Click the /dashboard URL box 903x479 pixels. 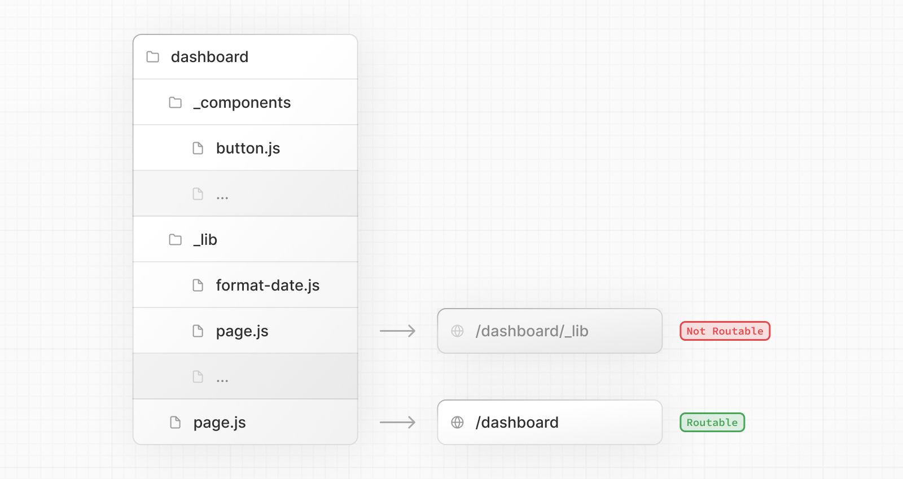(x=549, y=423)
